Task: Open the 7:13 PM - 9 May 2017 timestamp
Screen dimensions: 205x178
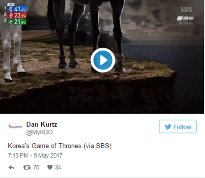Action: (35, 155)
